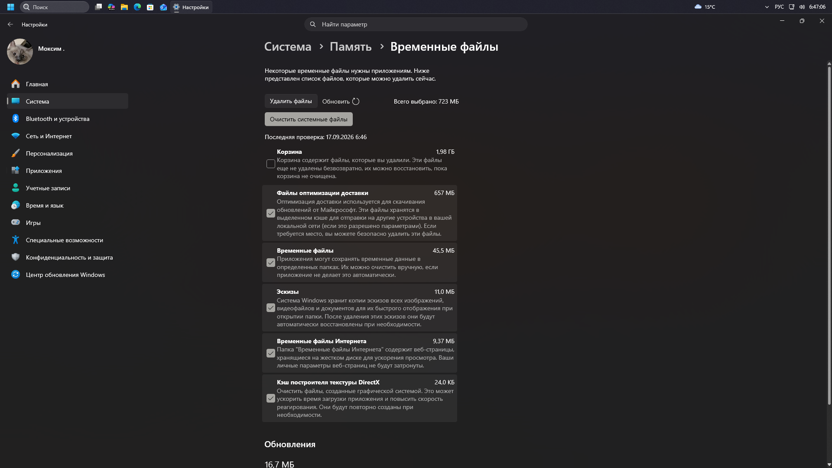
Task: Open Microsoft Store from the taskbar
Action: pyautogui.click(x=150, y=7)
